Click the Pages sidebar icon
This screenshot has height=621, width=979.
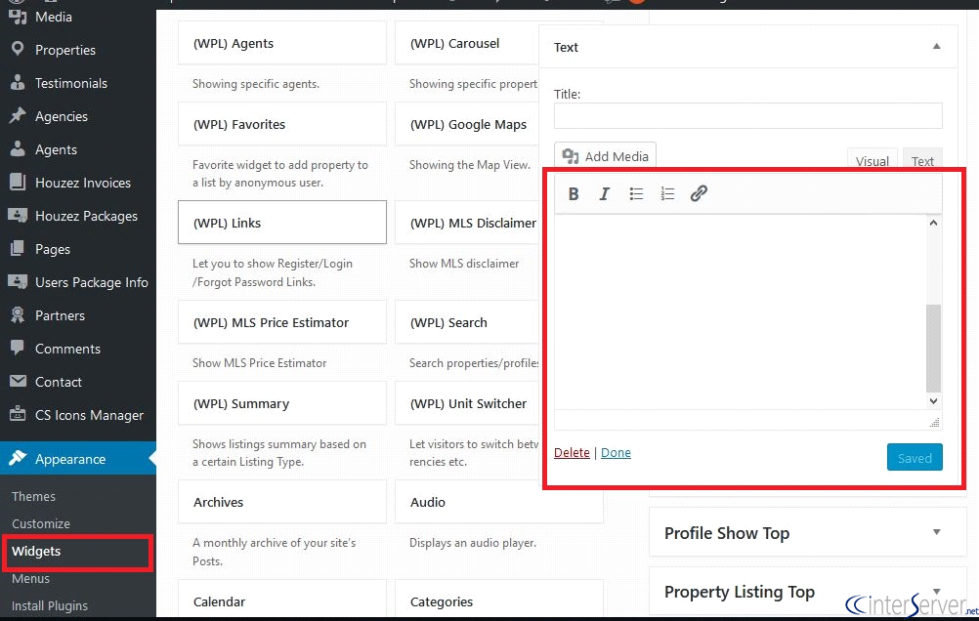click(x=18, y=248)
